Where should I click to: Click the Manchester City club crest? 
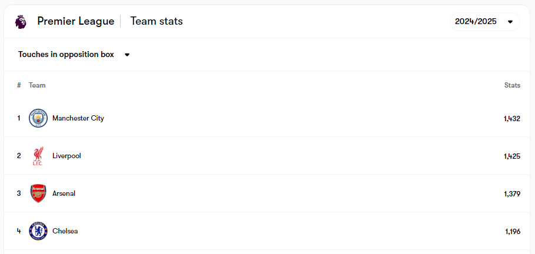pyautogui.click(x=38, y=118)
